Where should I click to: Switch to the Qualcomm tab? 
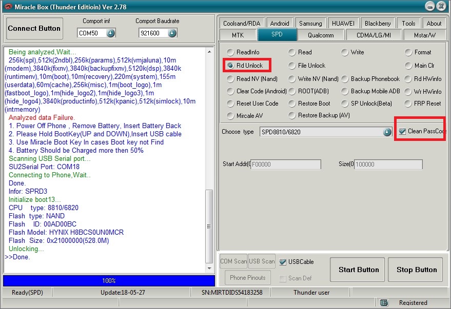pyautogui.click(x=321, y=35)
